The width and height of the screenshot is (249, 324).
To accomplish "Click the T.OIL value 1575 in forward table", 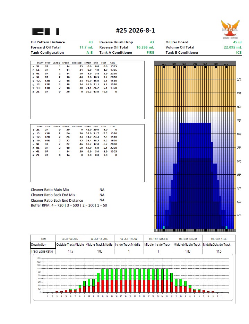I will click(x=113, y=66).
